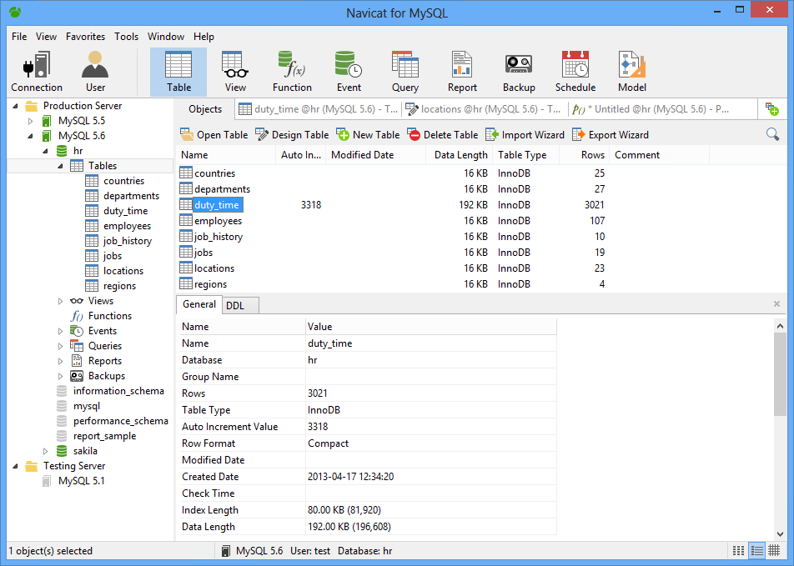Open the File menu
The image size is (794, 566).
point(19,37)
